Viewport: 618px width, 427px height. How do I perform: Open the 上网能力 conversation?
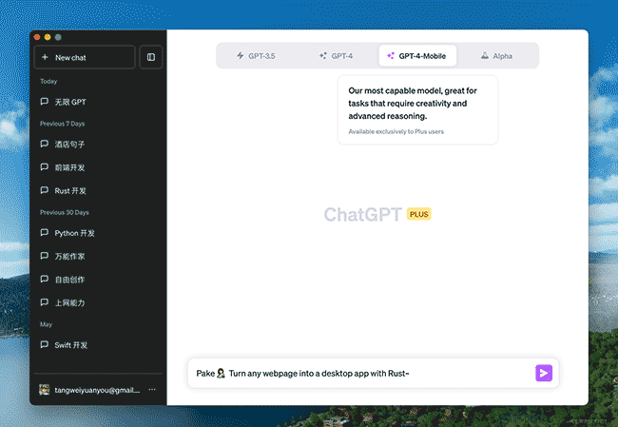[x=98, y=302]
